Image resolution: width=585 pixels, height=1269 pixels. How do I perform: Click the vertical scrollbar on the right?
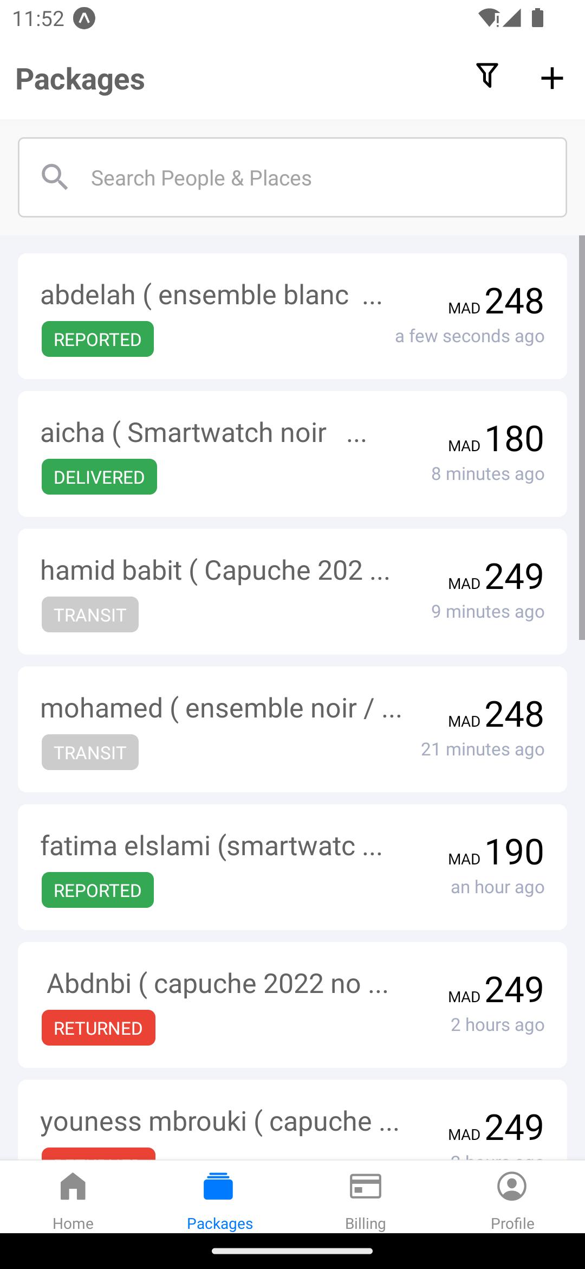coord(582,438)
